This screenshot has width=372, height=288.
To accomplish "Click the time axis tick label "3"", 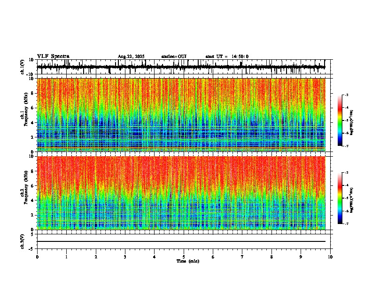I will point(125,257).
